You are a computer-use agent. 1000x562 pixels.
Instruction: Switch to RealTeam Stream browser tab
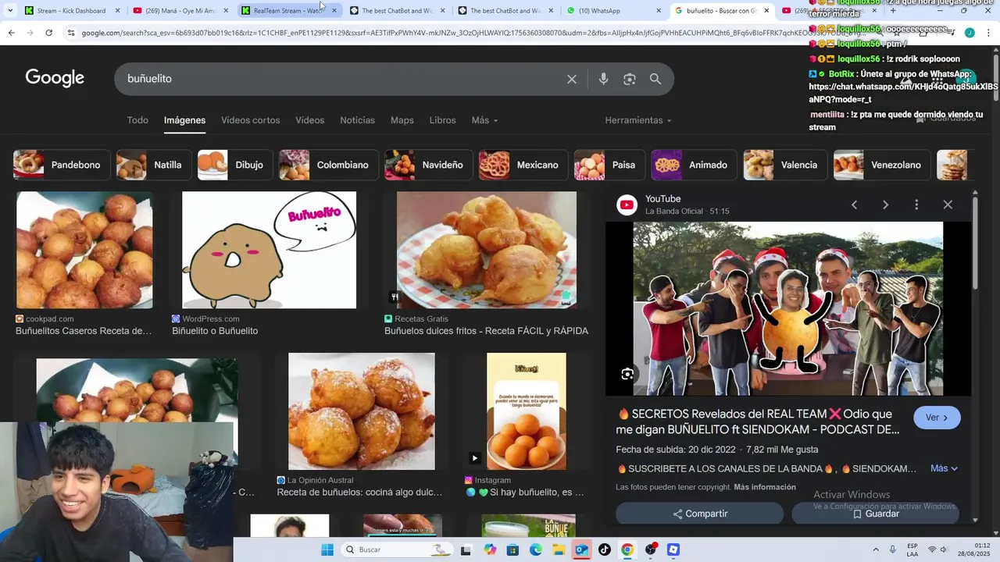click(288, 11)
